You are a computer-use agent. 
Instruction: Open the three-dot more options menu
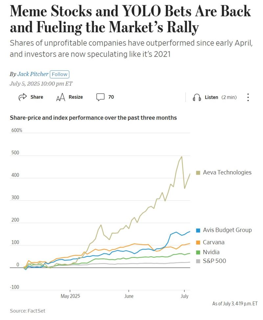click(248, 97)
